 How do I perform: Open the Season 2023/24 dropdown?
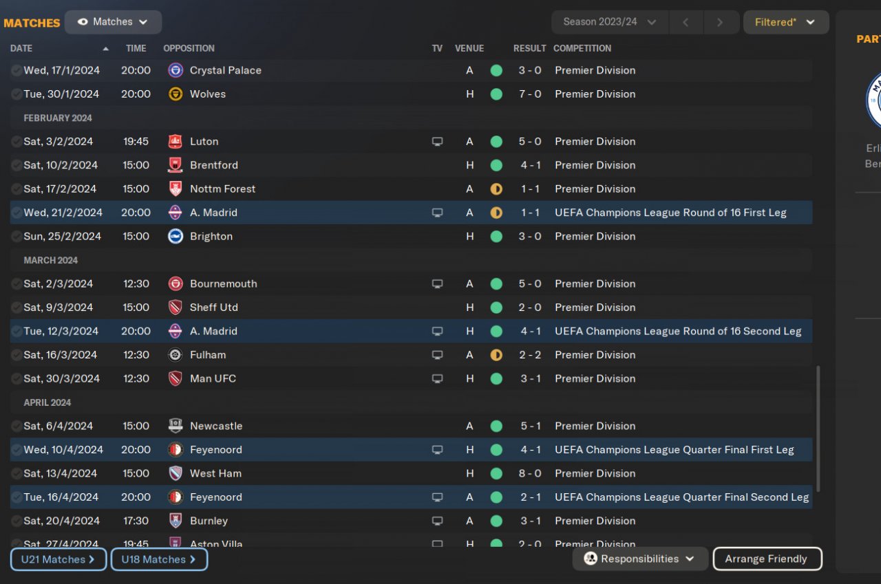tap(610, 22)
